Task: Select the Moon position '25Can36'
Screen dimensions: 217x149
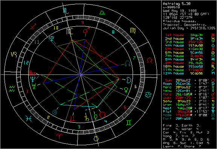Action: [x=183, y=84]
